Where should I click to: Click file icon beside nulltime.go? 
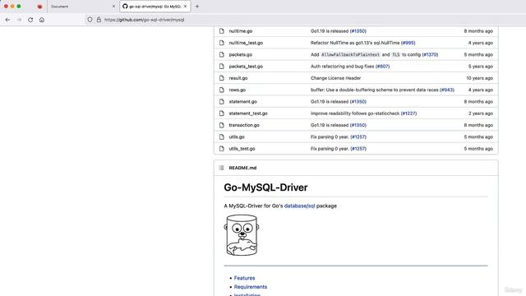coord(221,31)
